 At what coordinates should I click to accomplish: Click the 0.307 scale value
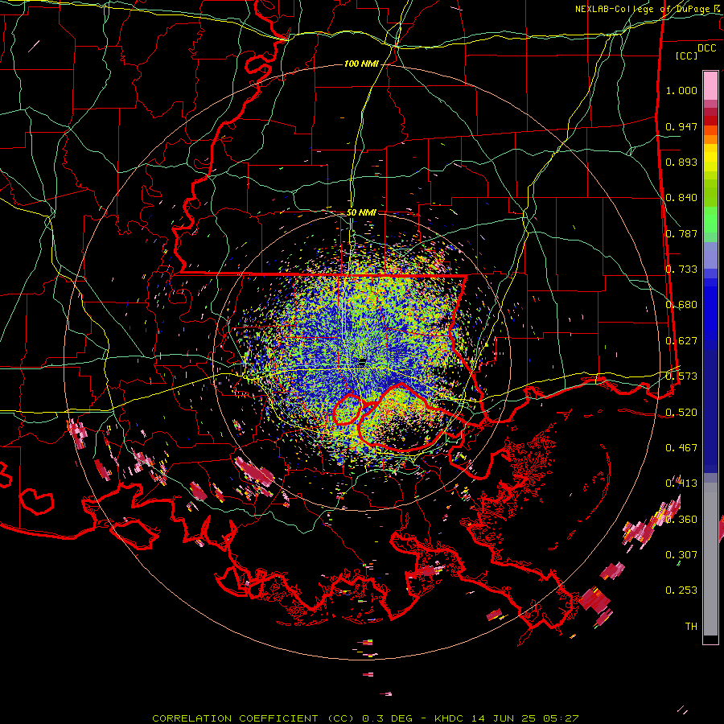681,554
